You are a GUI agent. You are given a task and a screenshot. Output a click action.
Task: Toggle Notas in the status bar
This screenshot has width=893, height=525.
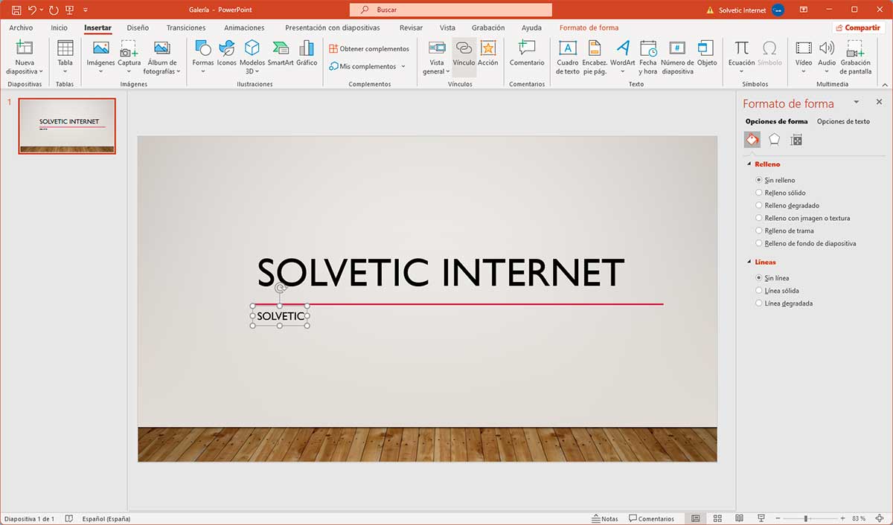605,518
